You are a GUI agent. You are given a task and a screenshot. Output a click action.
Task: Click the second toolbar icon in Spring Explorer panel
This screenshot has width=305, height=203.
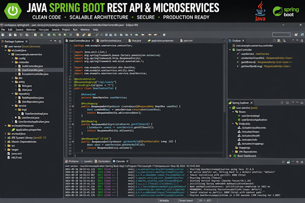pyautogui.click(x=288, y=103)
